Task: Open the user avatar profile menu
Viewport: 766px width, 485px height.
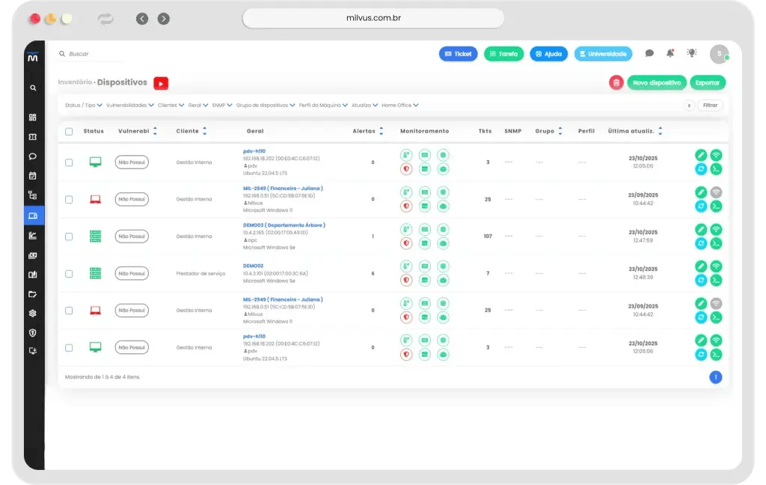Action: pos(720,54)
